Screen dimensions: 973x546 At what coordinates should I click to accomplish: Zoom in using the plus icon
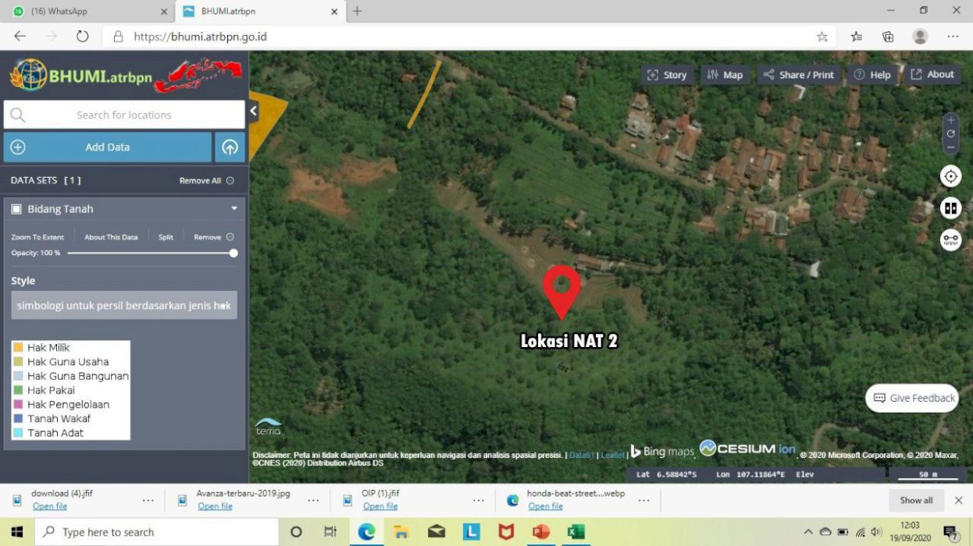(x=950, y=121)
